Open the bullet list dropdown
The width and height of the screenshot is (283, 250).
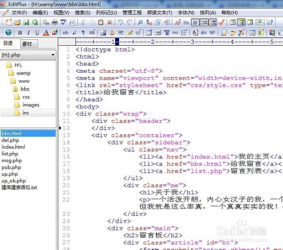[184, 33]
